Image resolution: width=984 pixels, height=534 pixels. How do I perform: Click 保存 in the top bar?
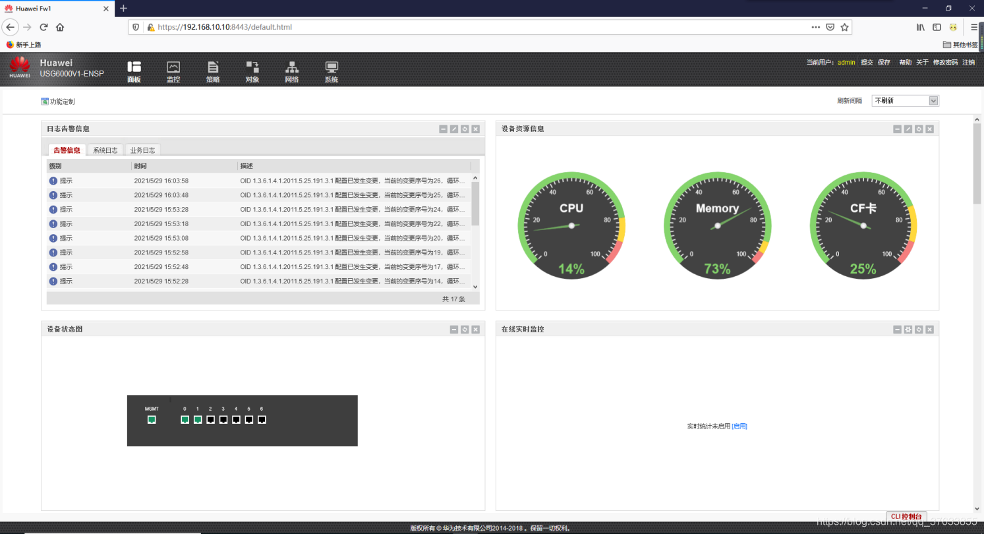tap(884, 63)
